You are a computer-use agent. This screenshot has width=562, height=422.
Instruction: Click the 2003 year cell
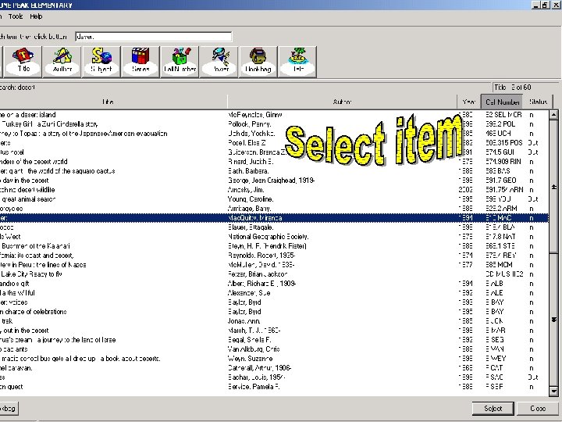pyautogui.click(x=465, y=189)
